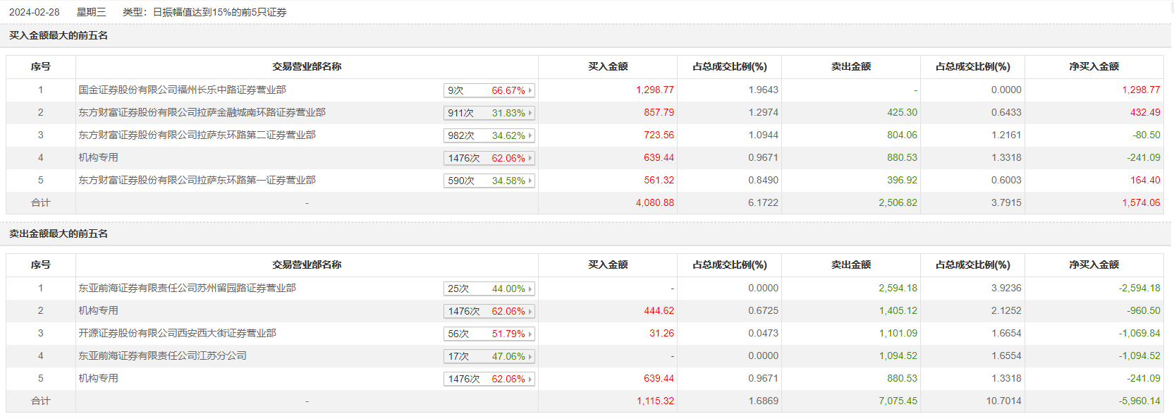Select the total sell amount 7,075.45
The image size is (1174, 419).
[898, 401]
